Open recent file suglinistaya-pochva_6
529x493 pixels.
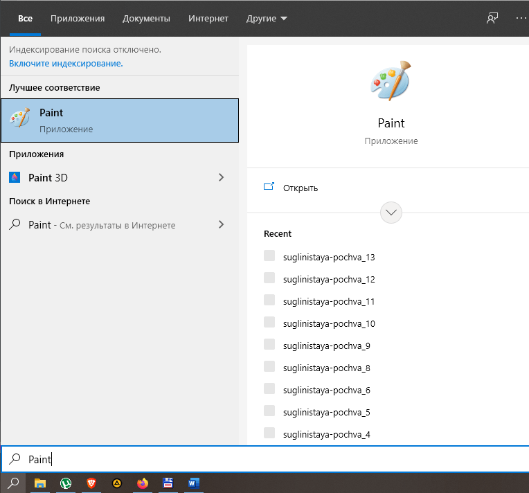point(327,391)
